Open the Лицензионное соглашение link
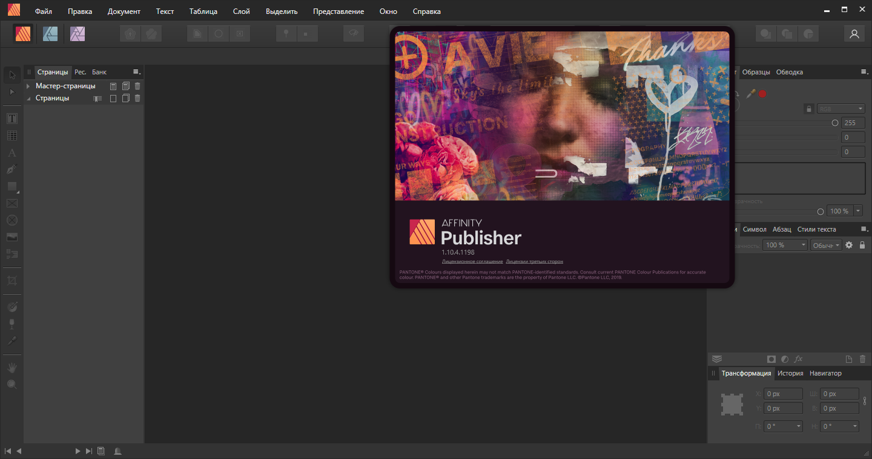Image resolution: width=872 pixels, height=459 pixels. 472,261
